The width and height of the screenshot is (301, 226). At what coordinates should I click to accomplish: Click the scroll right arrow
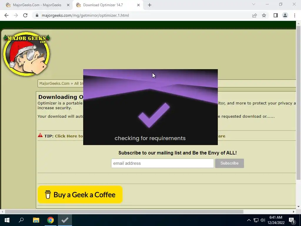(x=294, y=212)
